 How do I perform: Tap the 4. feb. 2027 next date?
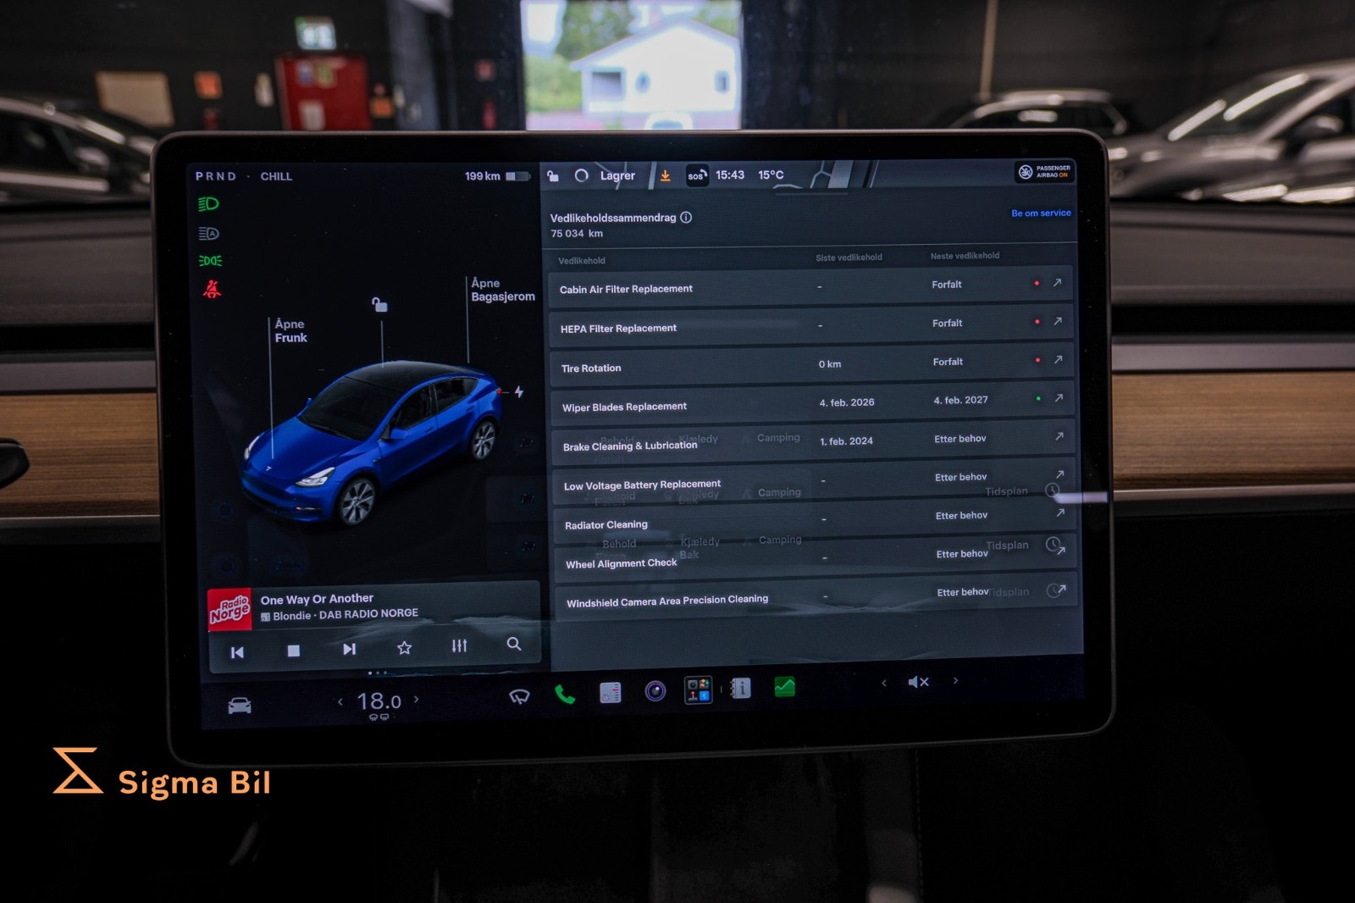pyautogui.click(x=960, y=400)
